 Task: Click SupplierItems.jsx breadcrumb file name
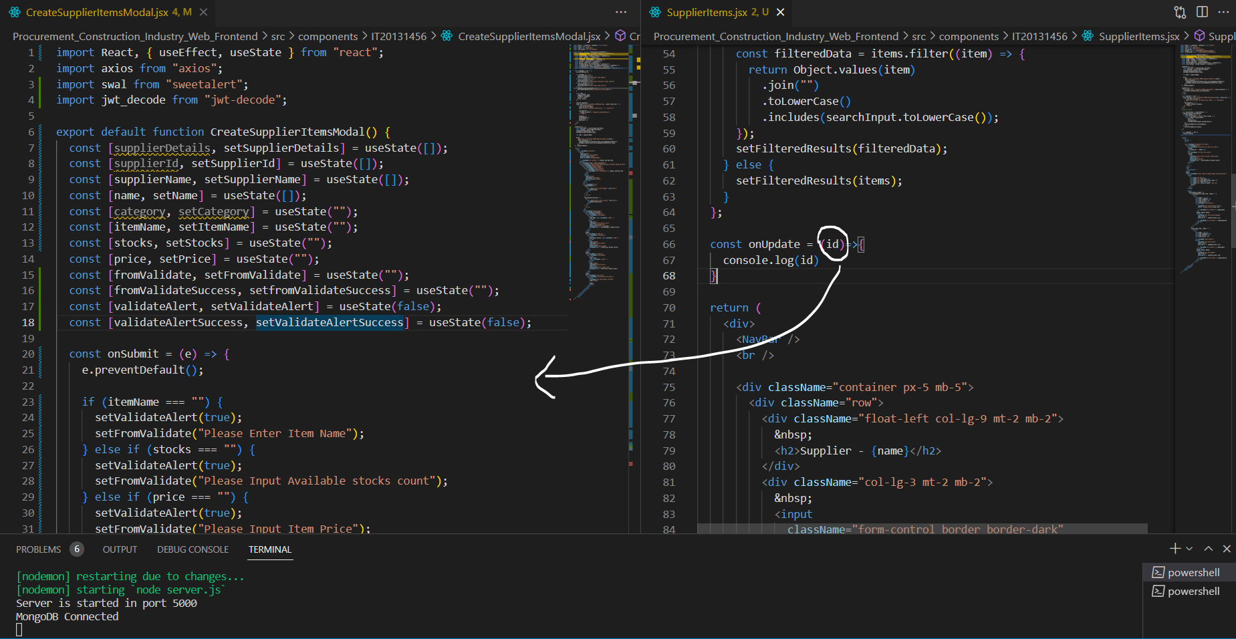[1139, 36]
